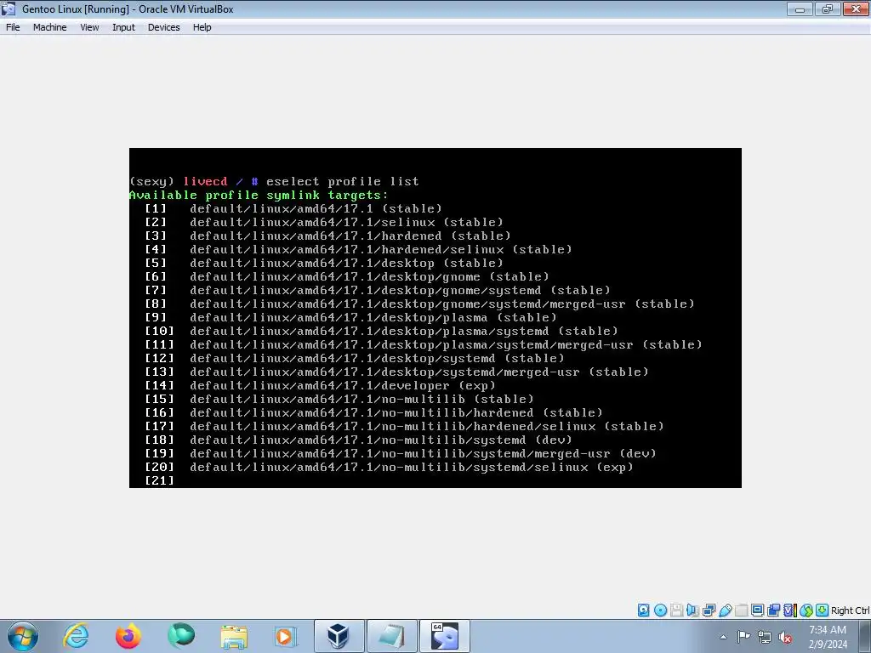Screen dimensions: 871x653
Task: Show hidden system tray icons
Action: point(723,637)
